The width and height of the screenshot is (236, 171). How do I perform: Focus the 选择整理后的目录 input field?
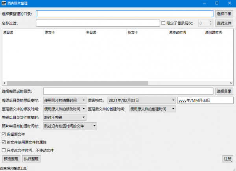(x=128, y=91)
